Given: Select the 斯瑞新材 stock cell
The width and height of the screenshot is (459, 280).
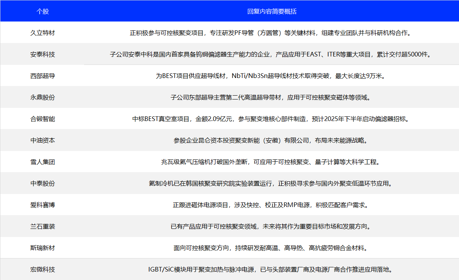Looking at the screenshot, I should pyautogui.click(x=43, y=248).
